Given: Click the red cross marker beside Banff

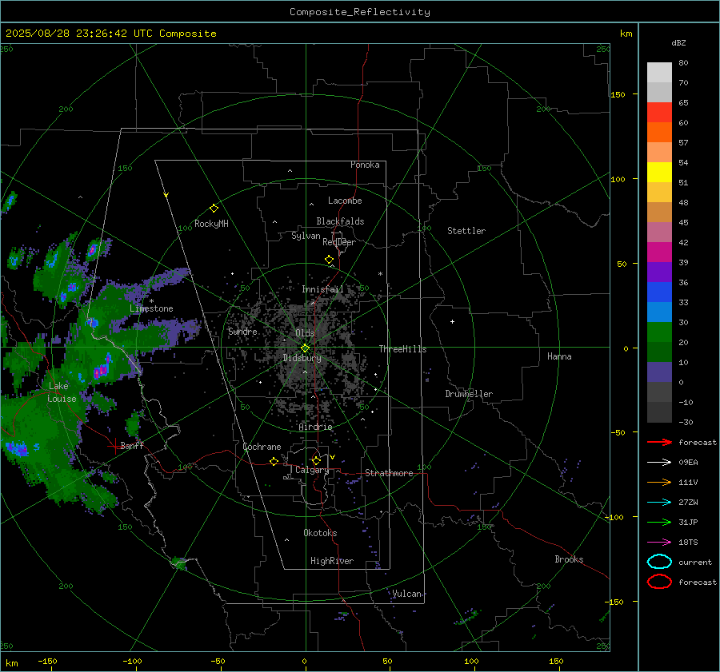Looking at the screenshot, I should (x=114, y=446).
